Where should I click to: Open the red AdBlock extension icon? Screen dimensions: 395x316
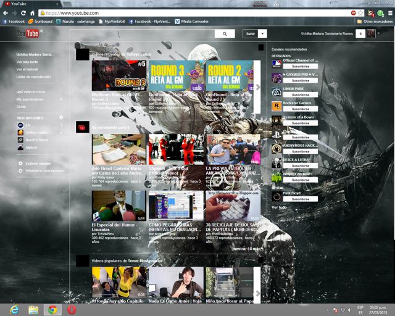(x=354, y=13)
